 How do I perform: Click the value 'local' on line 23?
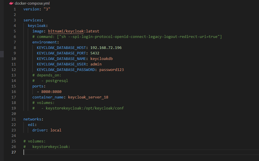click(x=56, y=130)
